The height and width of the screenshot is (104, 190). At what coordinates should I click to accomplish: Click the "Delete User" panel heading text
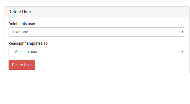tap(20, 12)
